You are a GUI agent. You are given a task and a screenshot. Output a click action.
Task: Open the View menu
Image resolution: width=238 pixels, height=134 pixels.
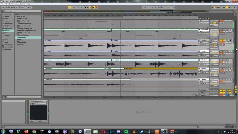pyautogui.click(x=17, y=4)
